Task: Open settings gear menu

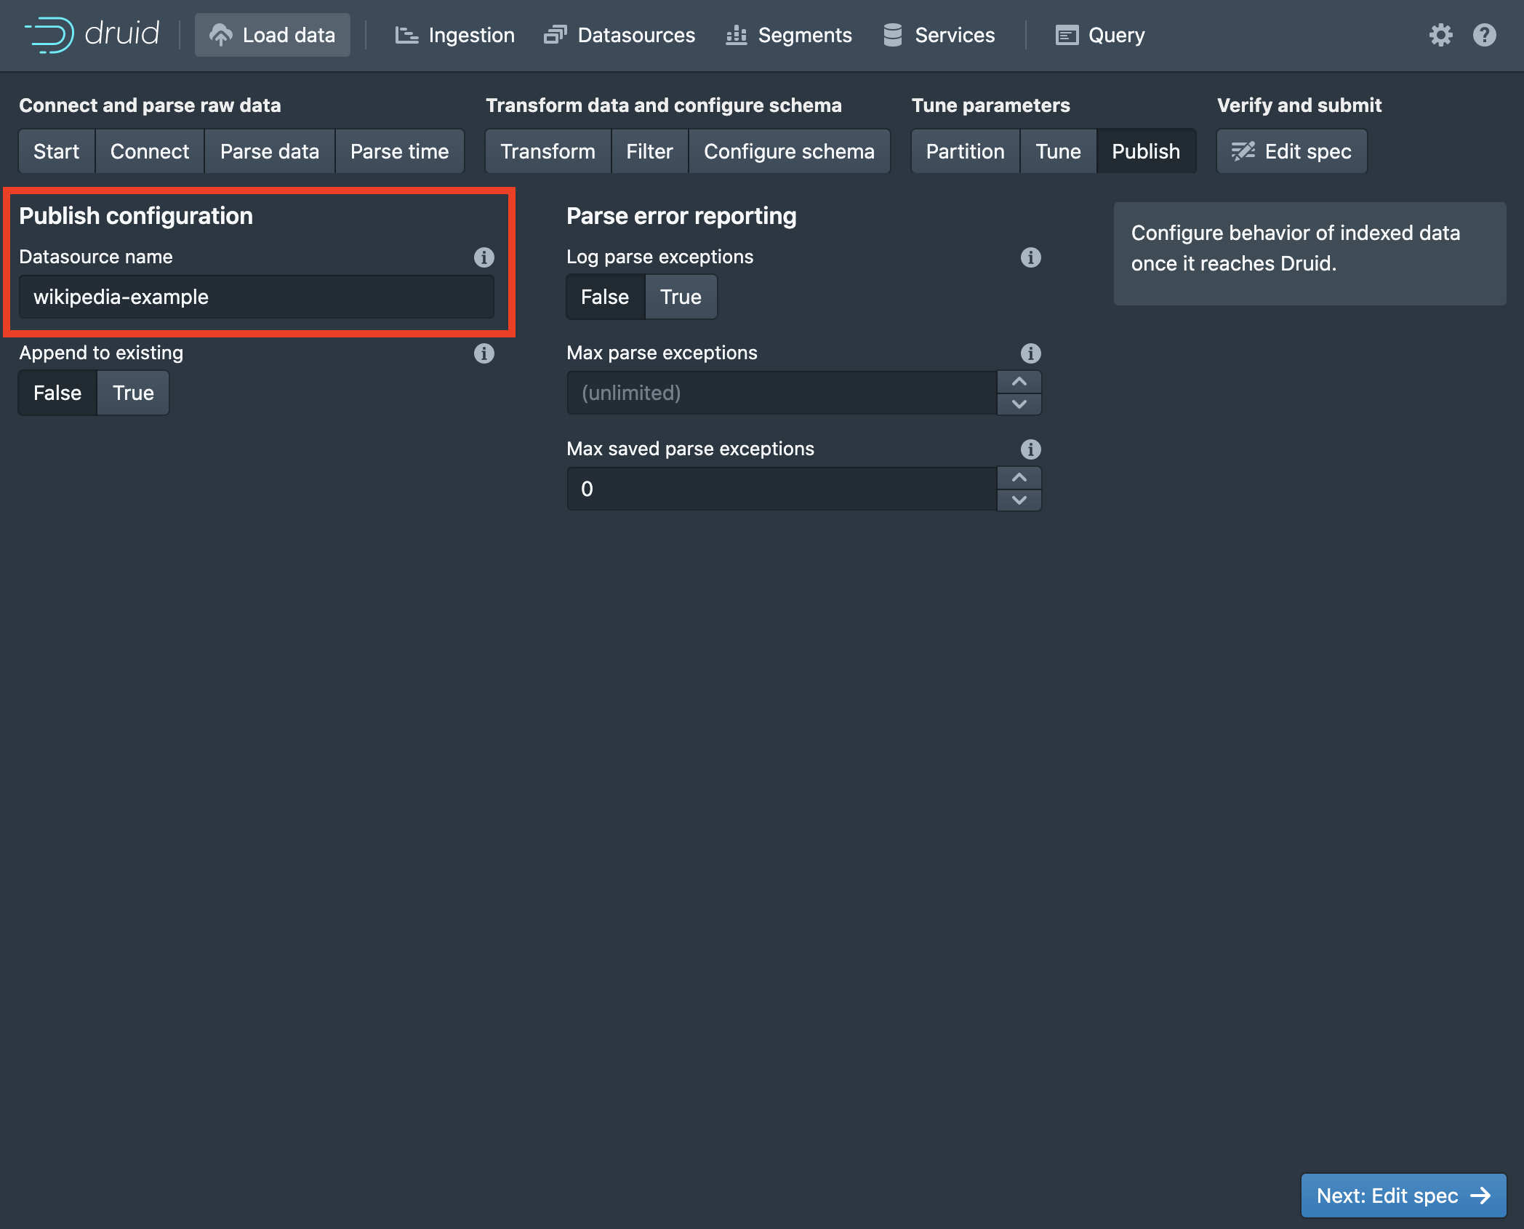Action: [1440, 35]
